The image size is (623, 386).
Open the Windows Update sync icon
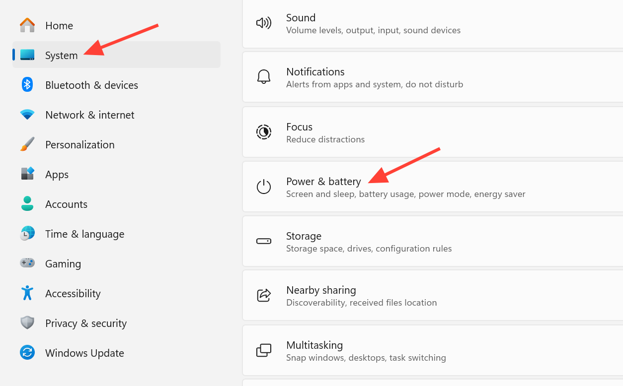click(27, 353)
